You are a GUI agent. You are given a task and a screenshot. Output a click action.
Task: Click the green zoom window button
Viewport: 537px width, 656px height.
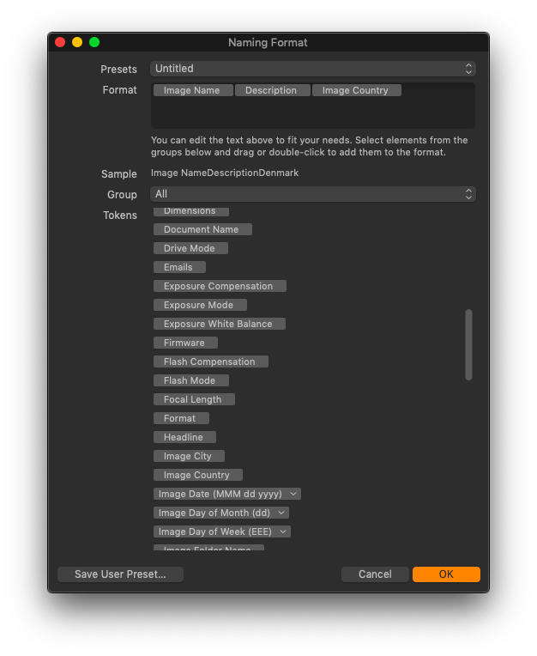(x=94, y=42)
